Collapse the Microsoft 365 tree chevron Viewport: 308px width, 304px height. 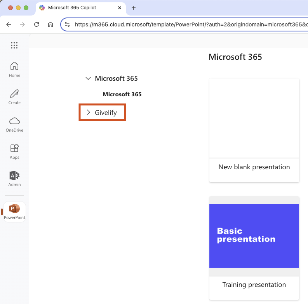(x=88, y=78)
